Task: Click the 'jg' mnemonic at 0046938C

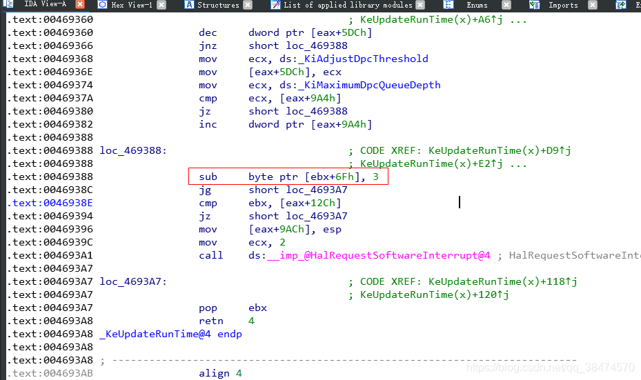Action: [x=205, y=190]
